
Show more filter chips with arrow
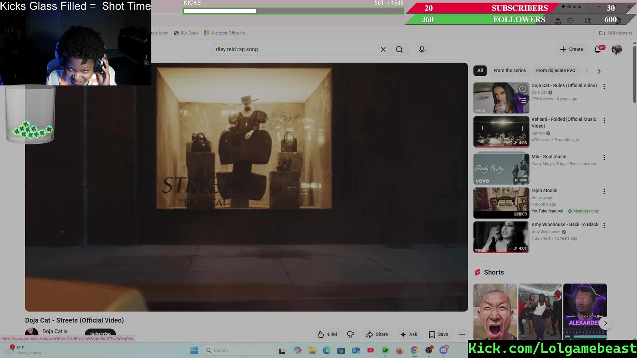click(599, 71)
